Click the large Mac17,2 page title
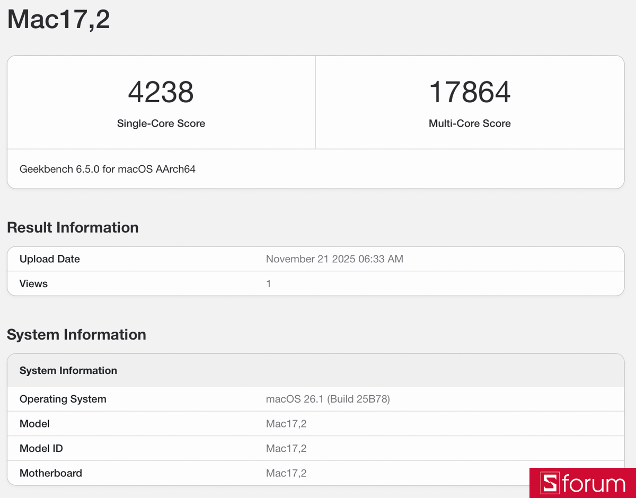The image size is (636, 498). pos(58,19)
